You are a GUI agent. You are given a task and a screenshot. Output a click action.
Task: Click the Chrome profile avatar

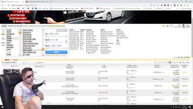tap(188, 5)
